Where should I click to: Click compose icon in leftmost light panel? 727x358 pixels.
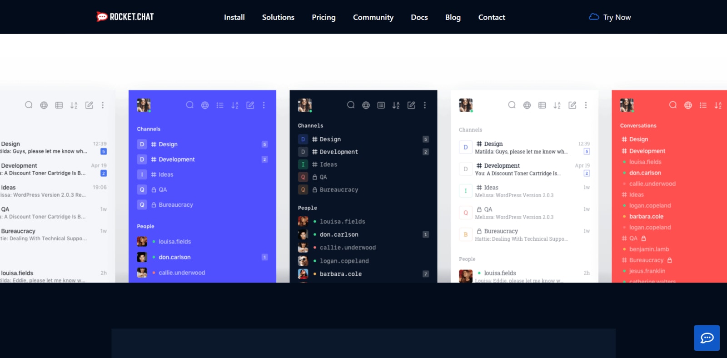(x=89, y=105)
